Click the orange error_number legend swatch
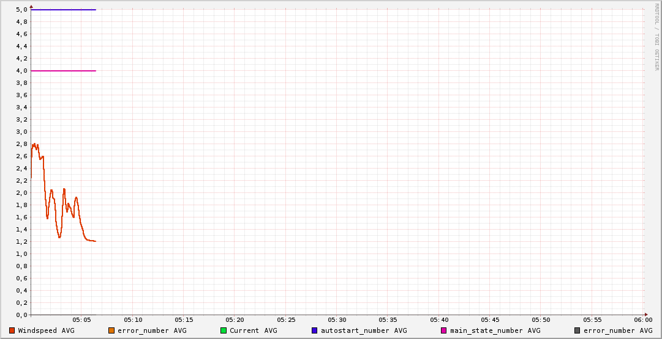 tap(111, 330)
